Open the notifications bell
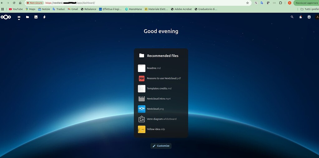 [x=301, y=17]
